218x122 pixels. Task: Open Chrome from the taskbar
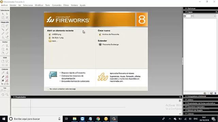pyautogui.click(x=98, y=119)
